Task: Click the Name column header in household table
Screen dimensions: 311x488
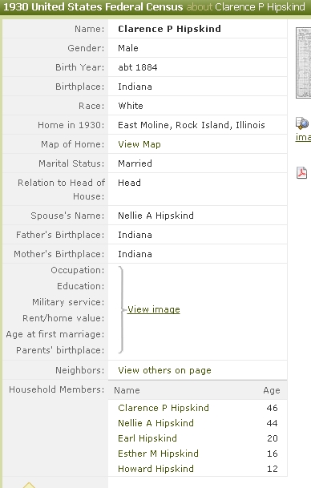Action: (x=127, y=390)
